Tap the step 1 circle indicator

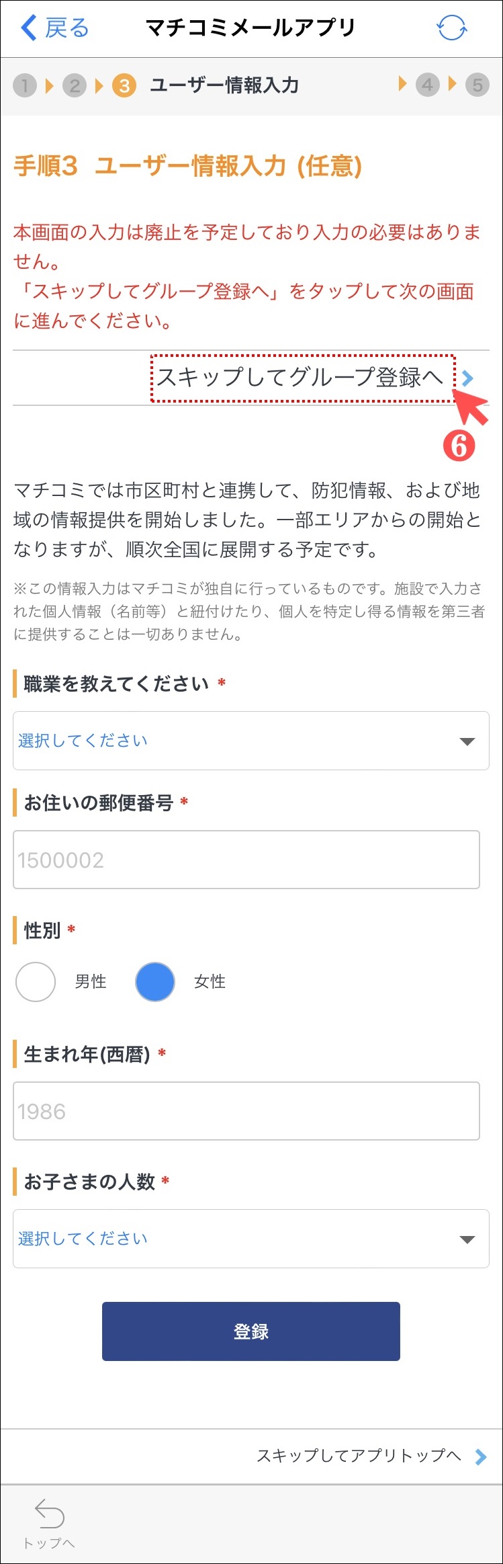pos(25,85)
